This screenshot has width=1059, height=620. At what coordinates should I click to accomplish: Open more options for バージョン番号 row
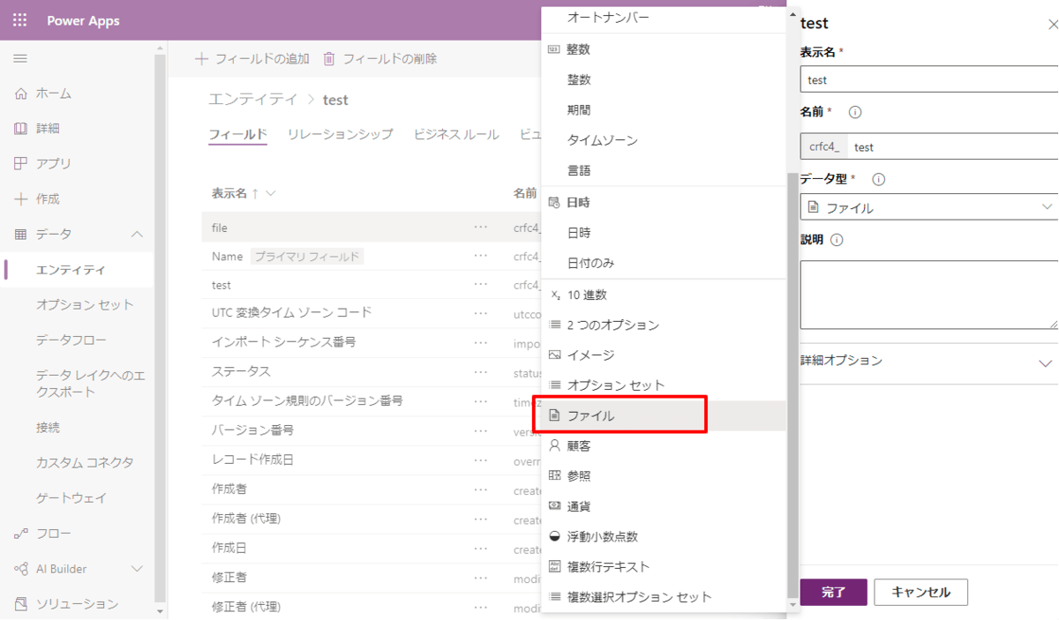pyautogui.click(x=481, y=431)
